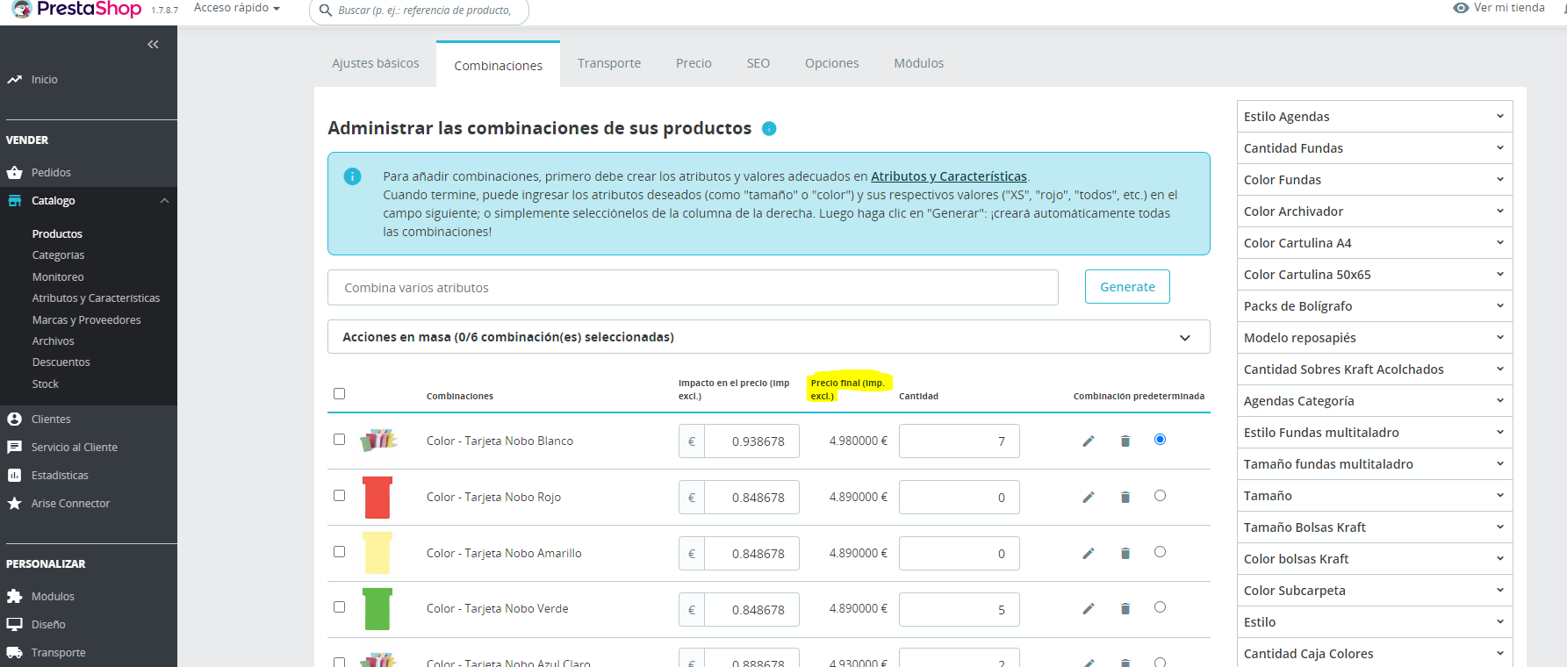This screenshot has height=667, width=1567.
Task: Click the red Tarjeta Nobo Rojo swatch
Action: pyautogui.click(x=377, y=498)
